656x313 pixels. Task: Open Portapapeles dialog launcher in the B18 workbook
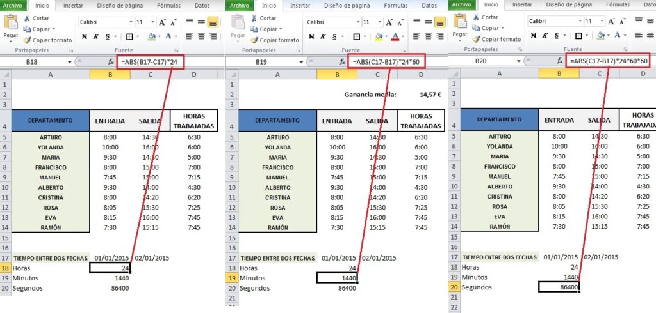tap(70, 49)
